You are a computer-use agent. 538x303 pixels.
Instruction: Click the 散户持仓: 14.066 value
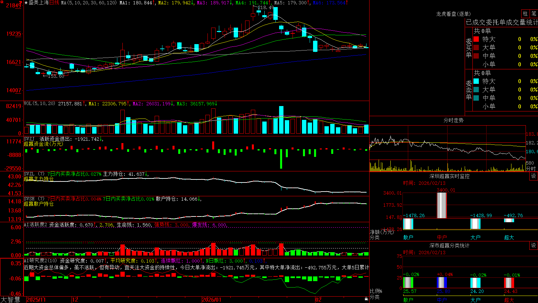[177, 199]
